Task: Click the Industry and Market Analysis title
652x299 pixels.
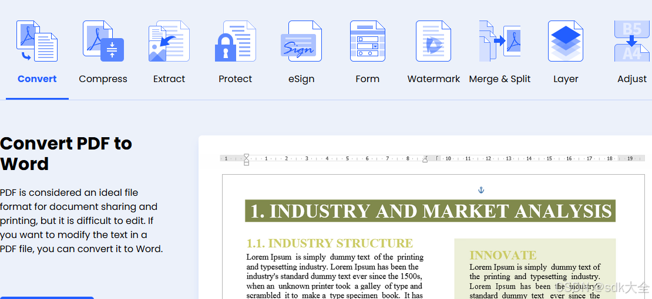Action: point(431,211)
